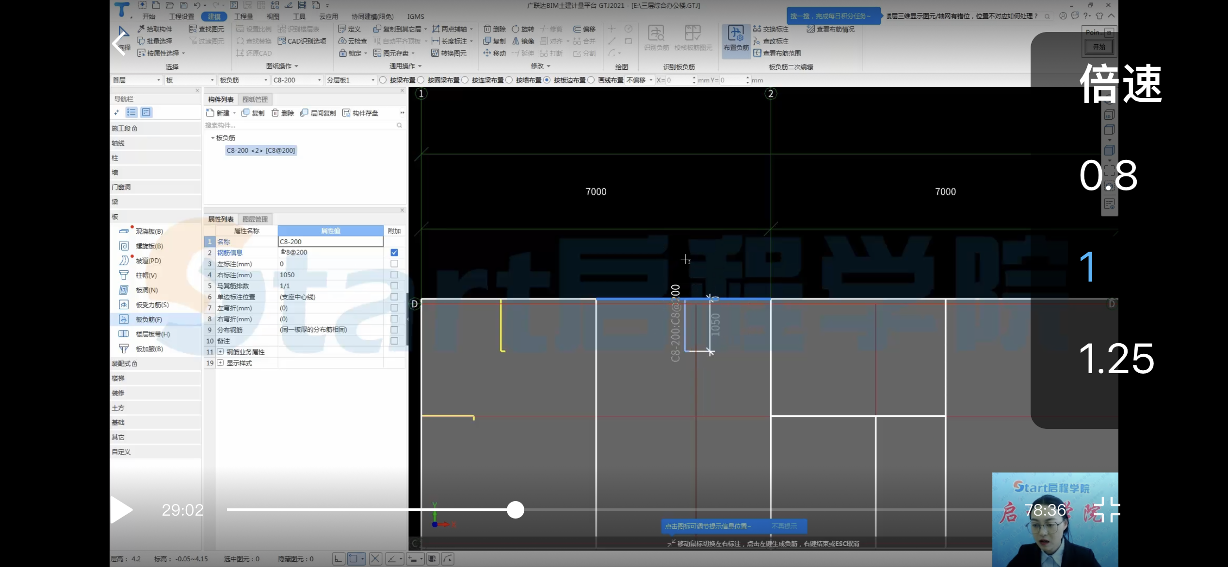Toggle checkbox next to 钢筋信息 row 2
The image size is (1228, 567).
[x=394, y=252]
